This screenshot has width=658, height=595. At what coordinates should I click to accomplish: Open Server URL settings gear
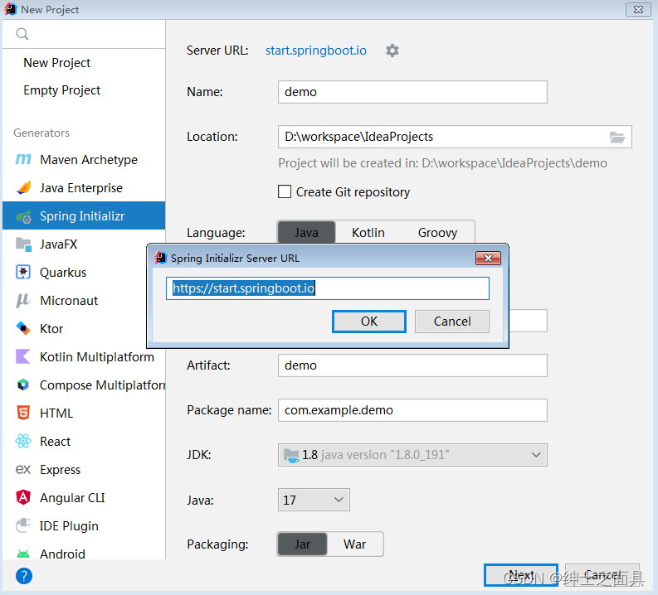coord(392,51)
